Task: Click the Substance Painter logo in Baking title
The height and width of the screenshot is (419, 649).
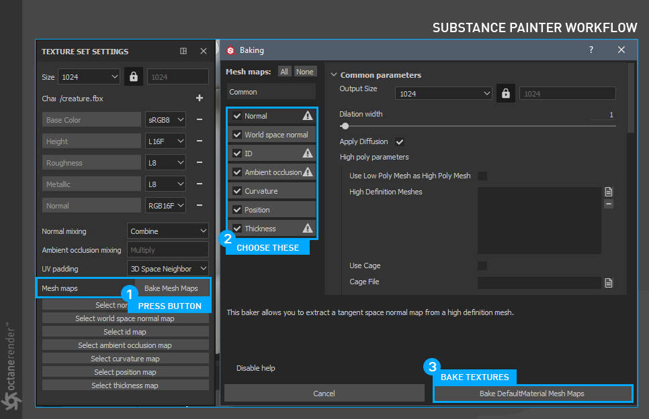Action: (x=230, y=50)
